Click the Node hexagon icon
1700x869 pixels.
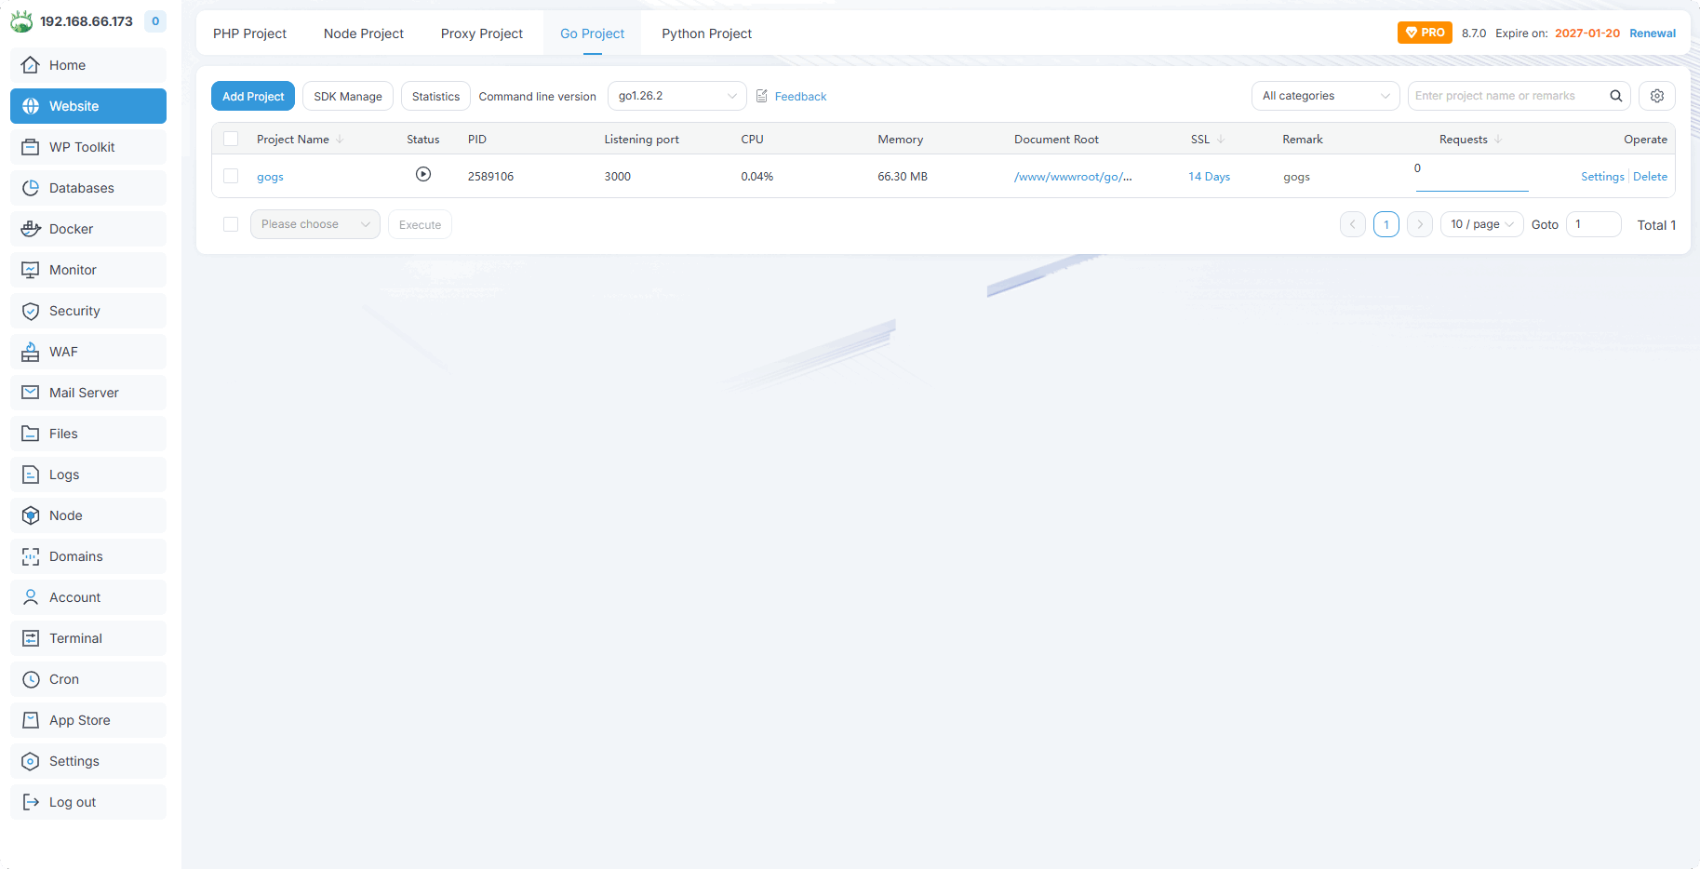click(x=31, y=515)
